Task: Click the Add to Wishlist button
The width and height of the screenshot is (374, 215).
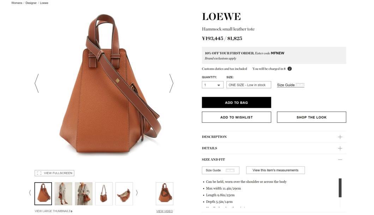Action: click(x=236, y=117)
